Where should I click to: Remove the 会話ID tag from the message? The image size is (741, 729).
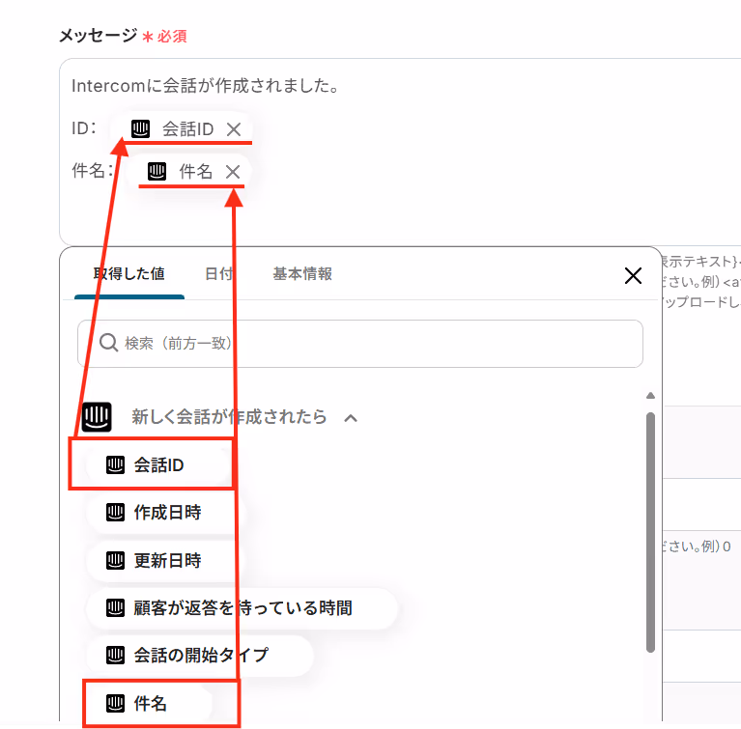(x=234, y=129)
